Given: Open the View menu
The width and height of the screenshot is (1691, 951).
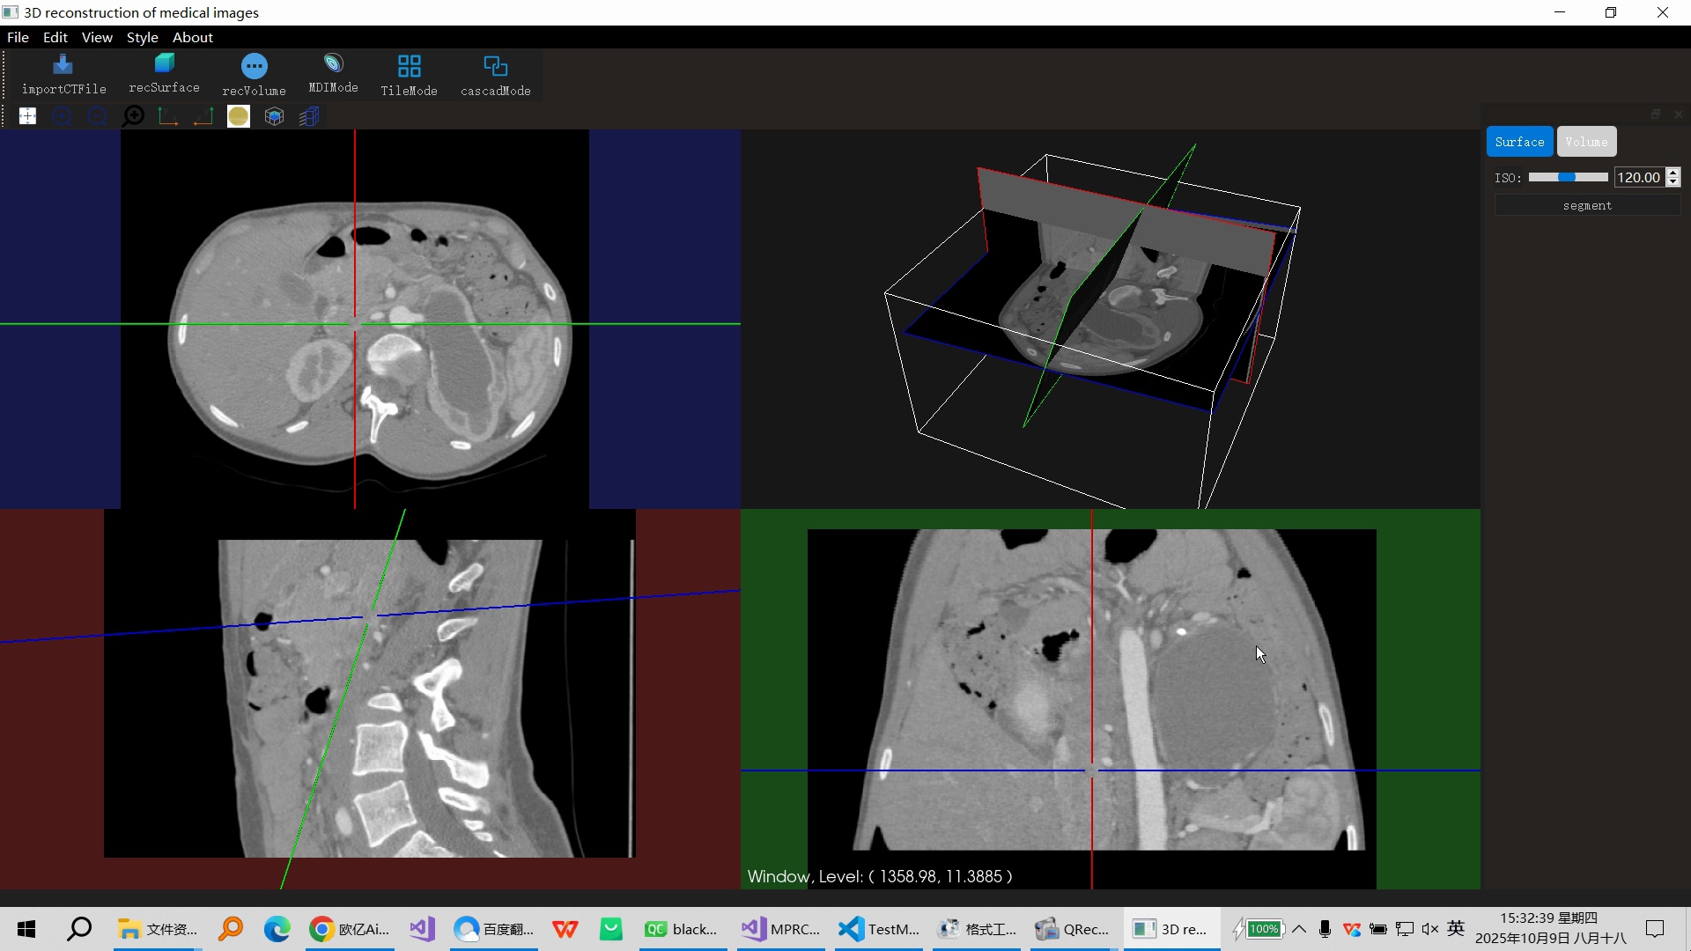Looking at the screenshot, I should pyautogui.click(x=97, y=37).
